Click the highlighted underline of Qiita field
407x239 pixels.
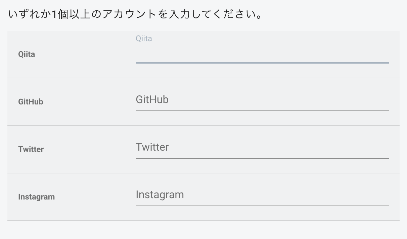click(262, 63)
